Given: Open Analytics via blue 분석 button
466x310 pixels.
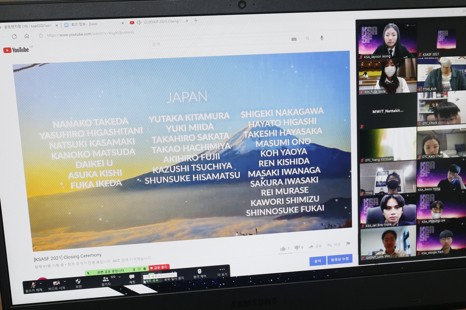Looking at the screenshot, I should pos(318,261).
